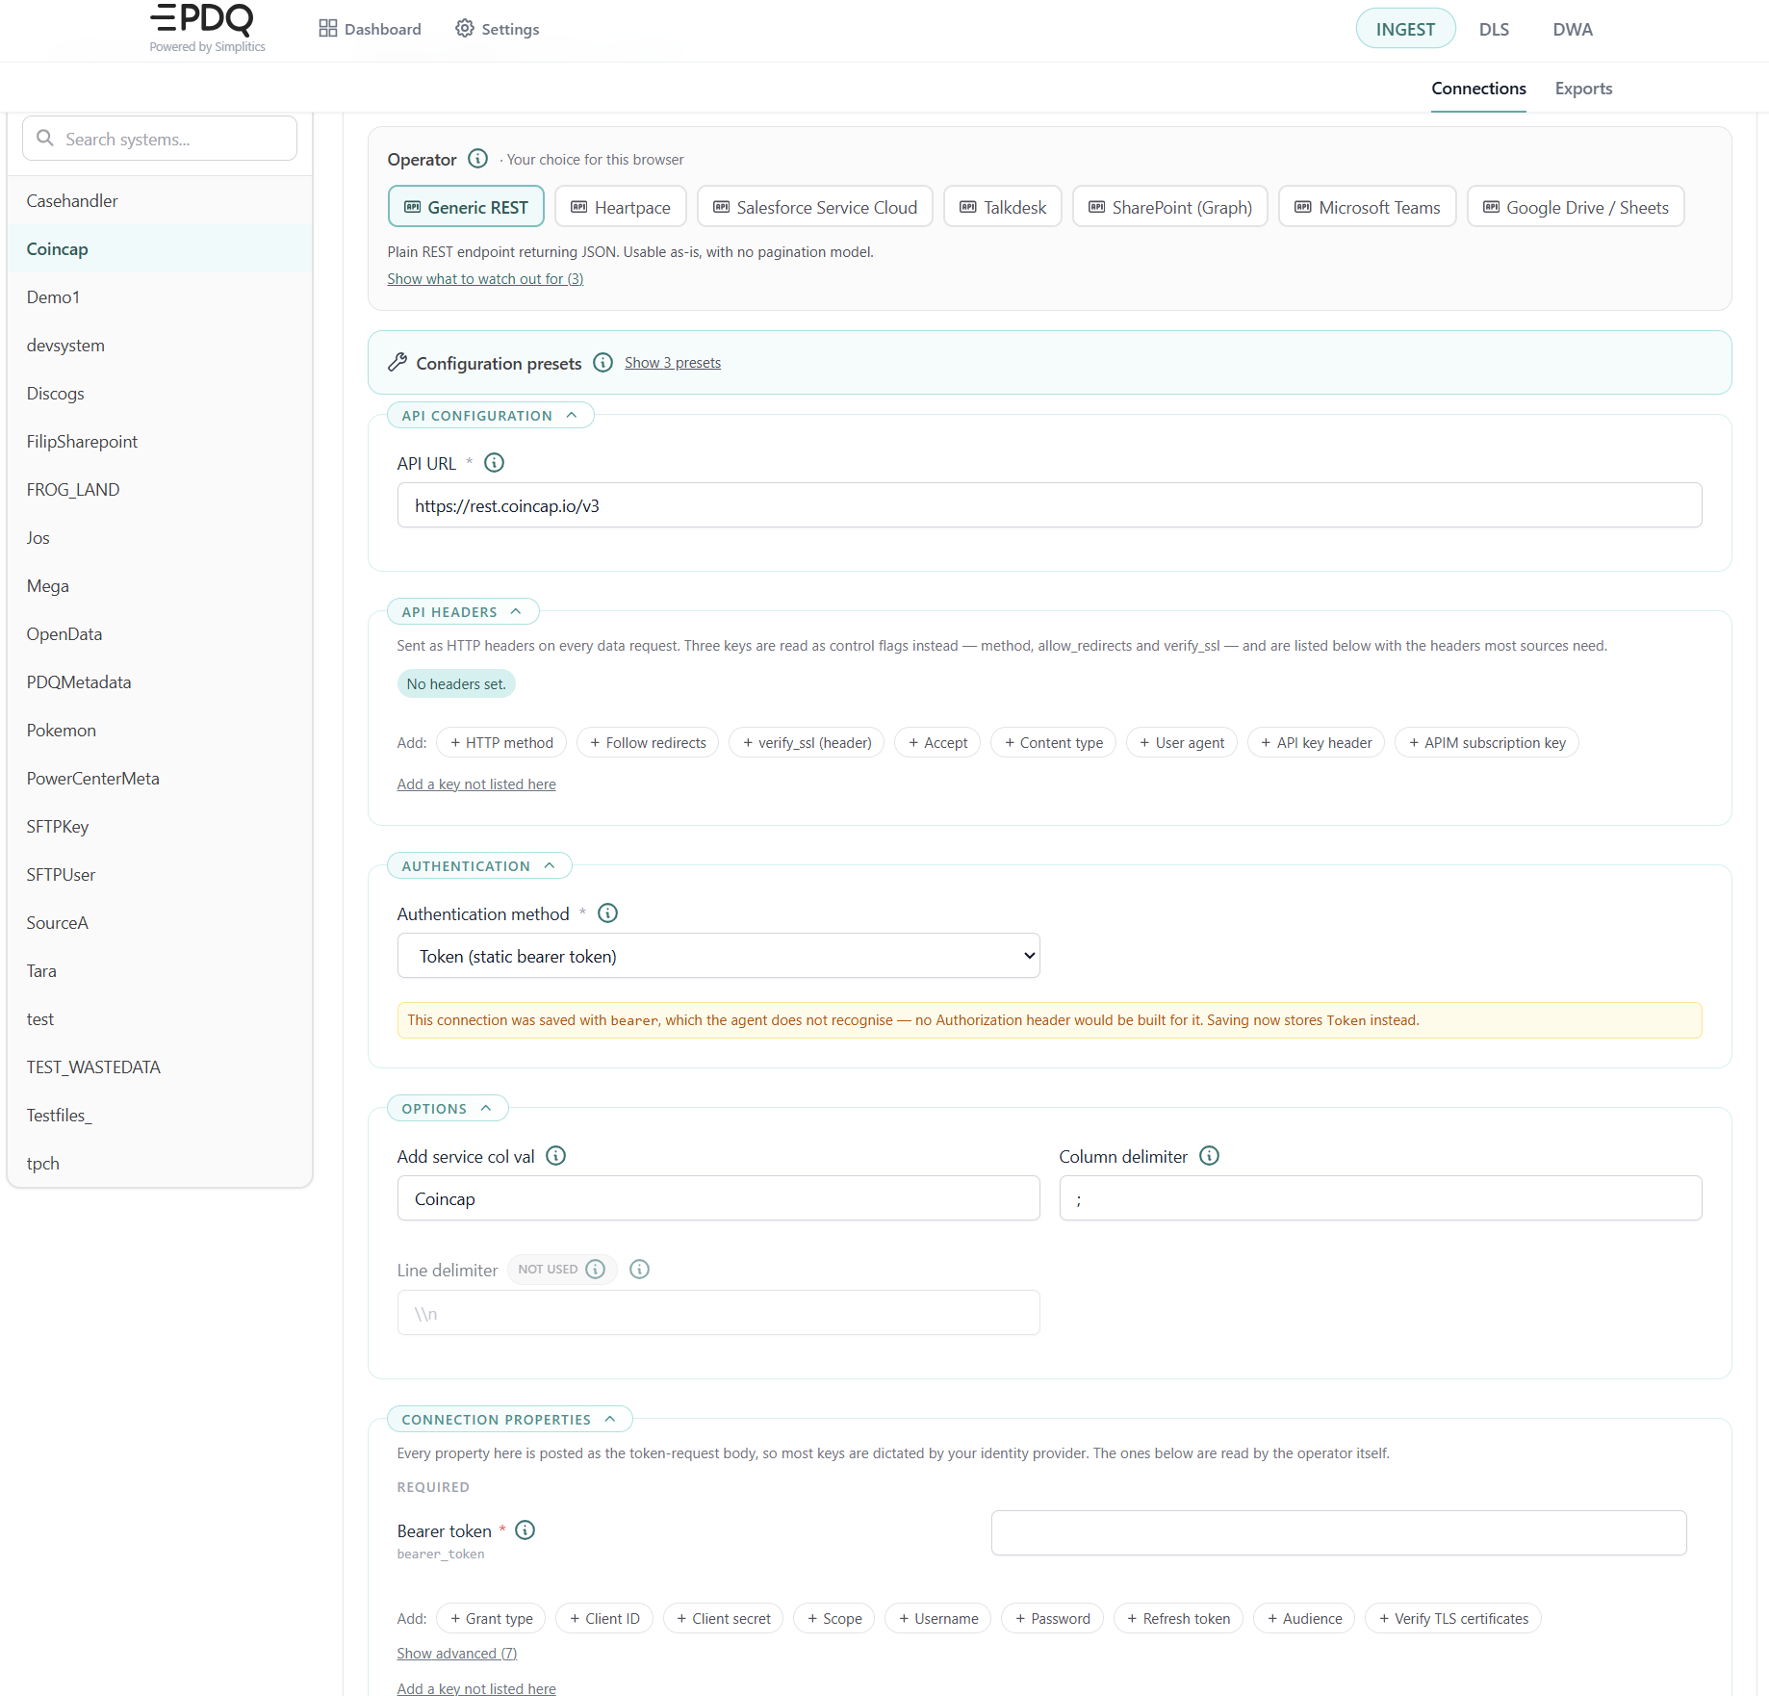Click the info icon next to Bearer token
Screen dimensions: 1769x1696
[525, 1530]
